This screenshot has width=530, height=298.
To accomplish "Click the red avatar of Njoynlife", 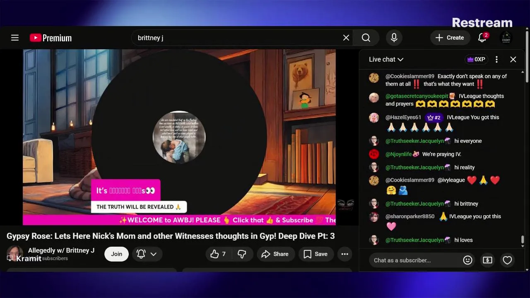I will pos(374,154).
